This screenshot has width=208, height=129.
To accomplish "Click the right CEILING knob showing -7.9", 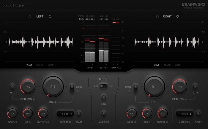I will [x=179, y=87].
